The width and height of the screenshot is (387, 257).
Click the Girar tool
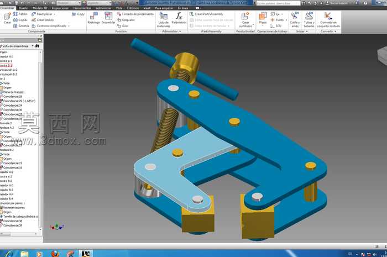point(123,25)
